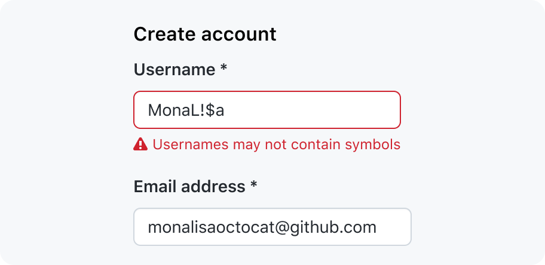Focus the Email address input field
This screenshot has height=265, width=545.
(x=272, y=227)
